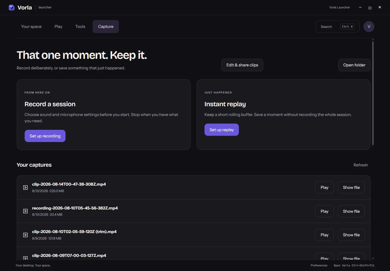Click the '8/13/2026 · 225.0 MB' details text
The height and width of the screenshot is (271, 390).
pos(48,191)
